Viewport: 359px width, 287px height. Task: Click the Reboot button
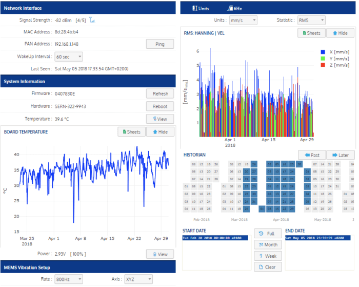160,106
